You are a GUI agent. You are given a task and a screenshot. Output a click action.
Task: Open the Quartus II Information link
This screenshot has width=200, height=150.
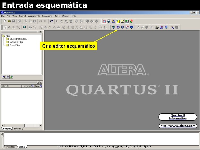coord(178,117)
